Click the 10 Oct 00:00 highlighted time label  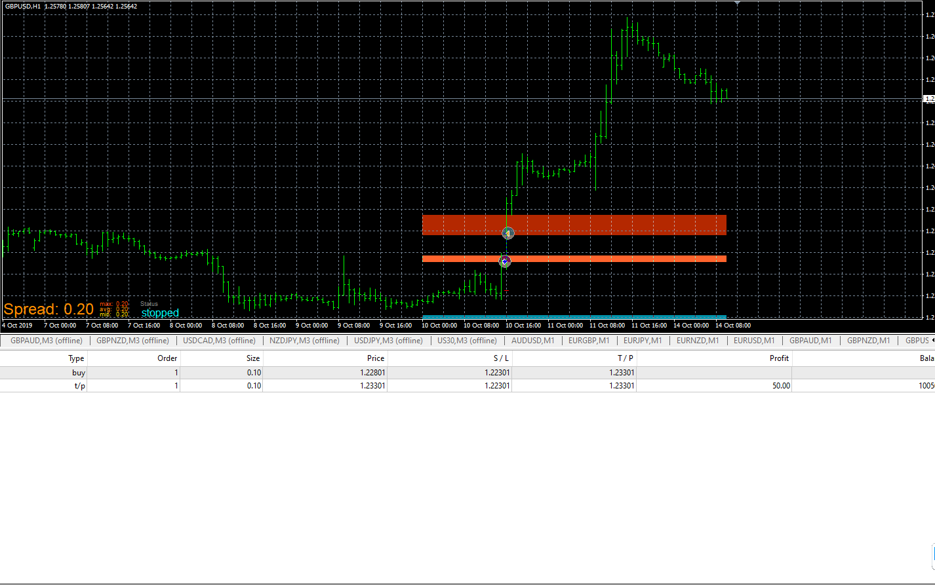[x=439, y=325]
